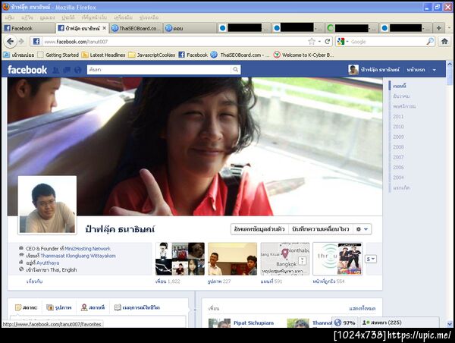
Task: Open the gear settings menu on profile
Action: click(362, 229)
